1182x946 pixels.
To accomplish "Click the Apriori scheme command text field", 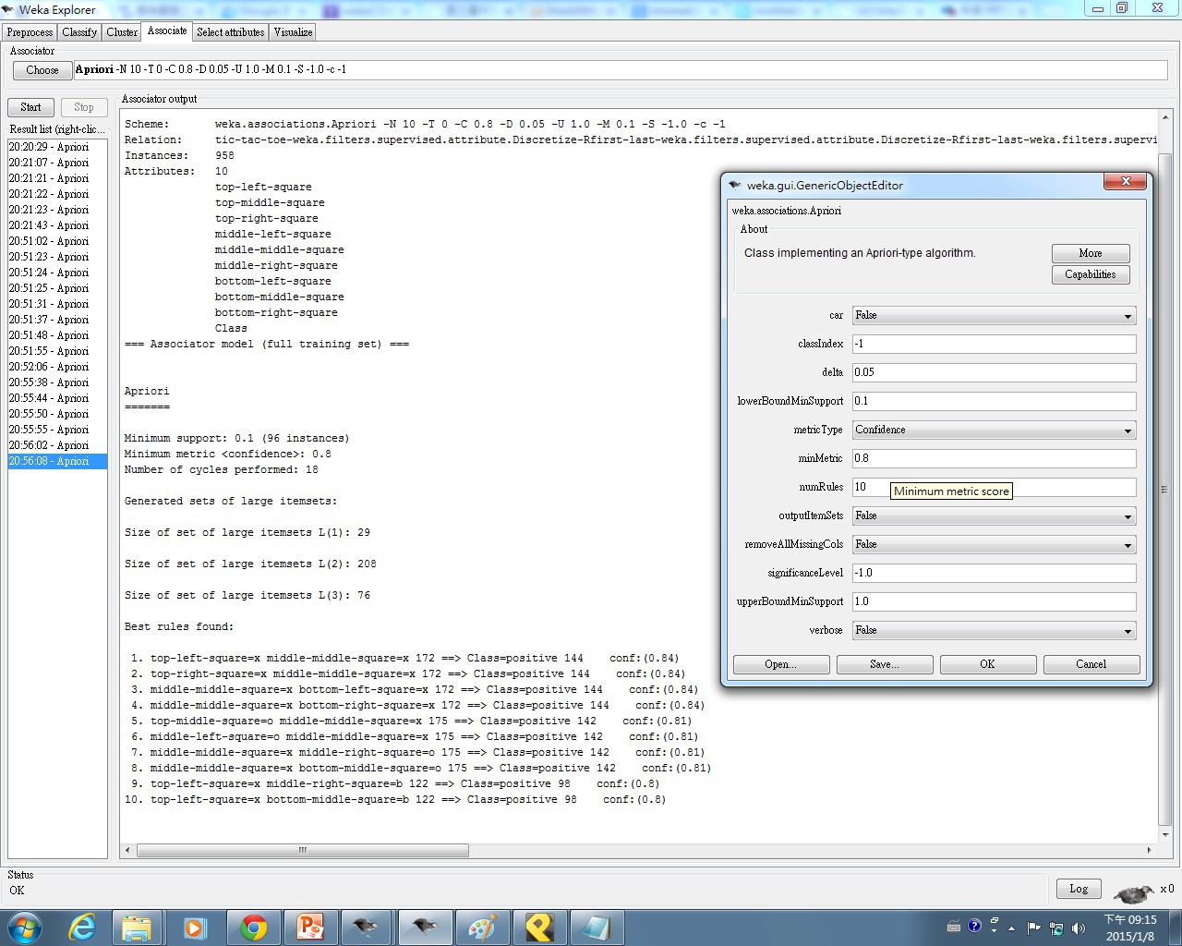I will click(x=621, y=70).
